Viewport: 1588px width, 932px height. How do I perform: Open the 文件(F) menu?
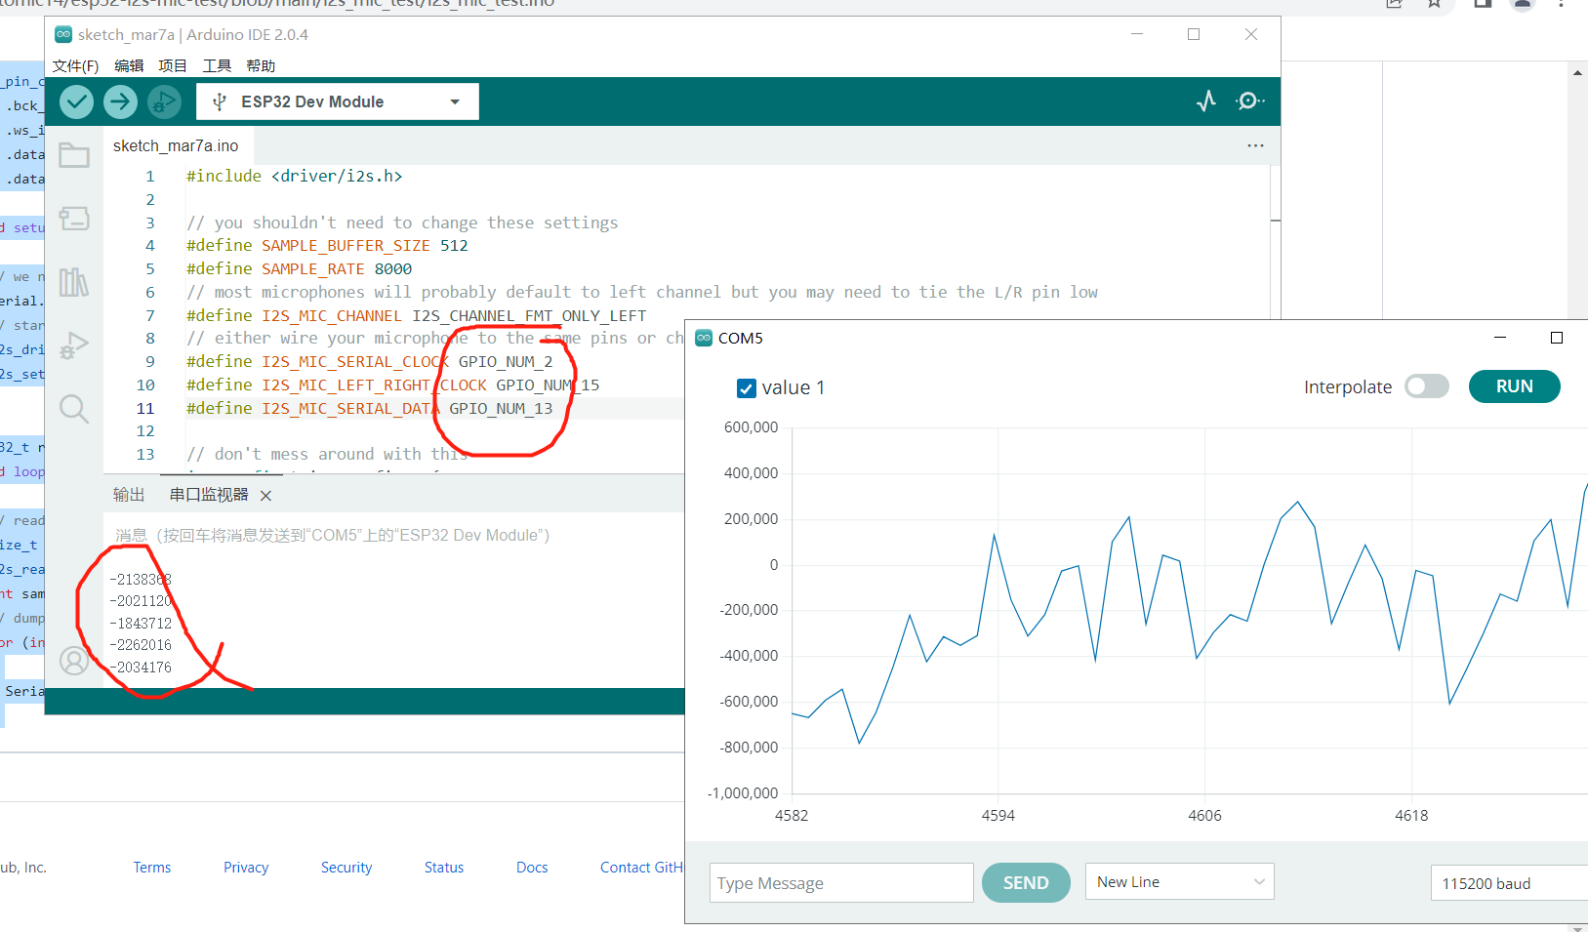click(x=76, y=65)
